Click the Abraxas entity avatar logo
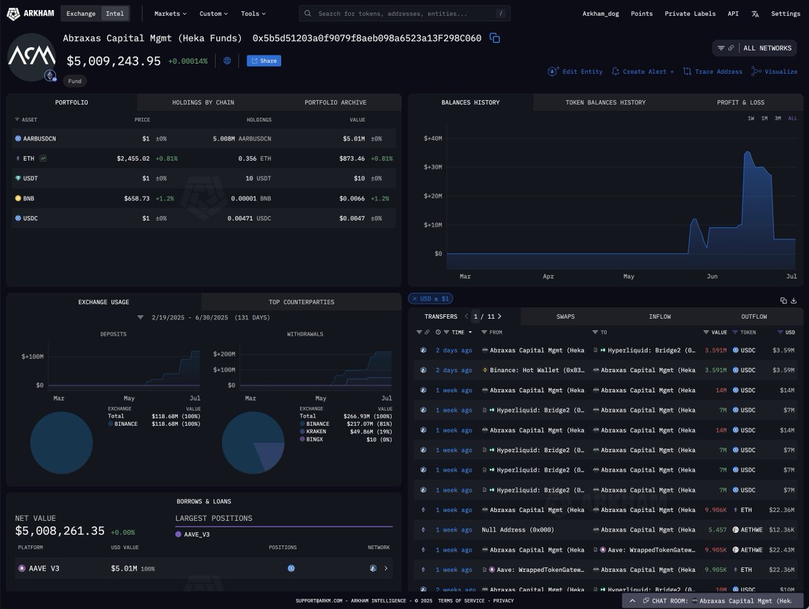The image size is (809, 609). click(x=32, y=57)
